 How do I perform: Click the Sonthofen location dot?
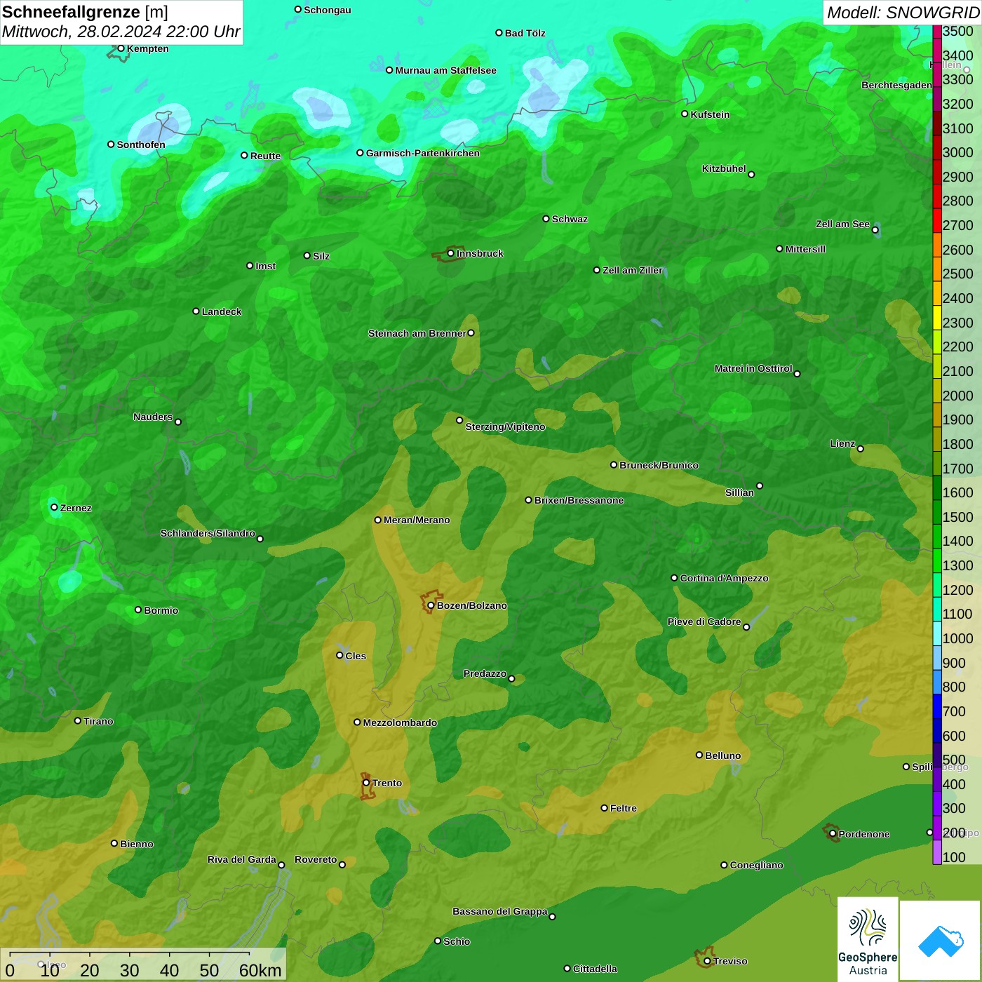[111, 144]
